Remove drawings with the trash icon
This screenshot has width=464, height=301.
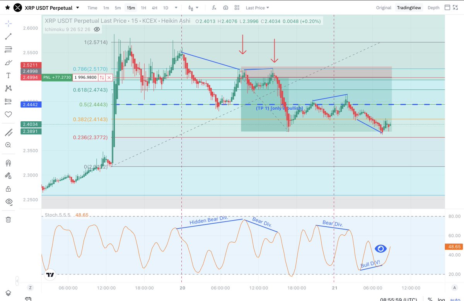click(8, 219)
